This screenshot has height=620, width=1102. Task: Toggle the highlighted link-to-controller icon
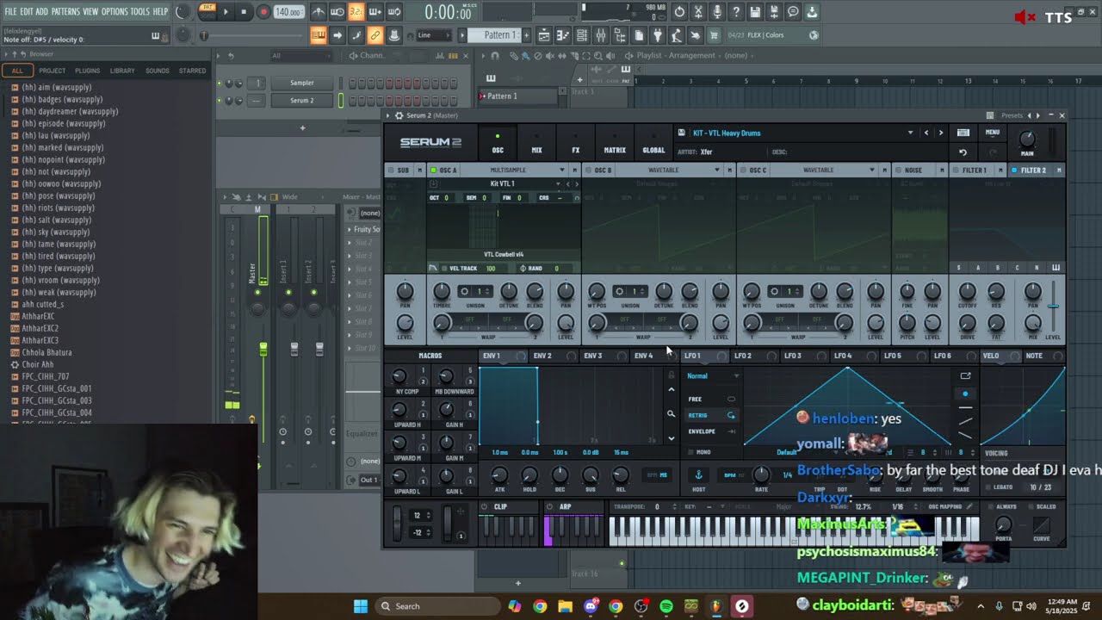tap(375, 35)
